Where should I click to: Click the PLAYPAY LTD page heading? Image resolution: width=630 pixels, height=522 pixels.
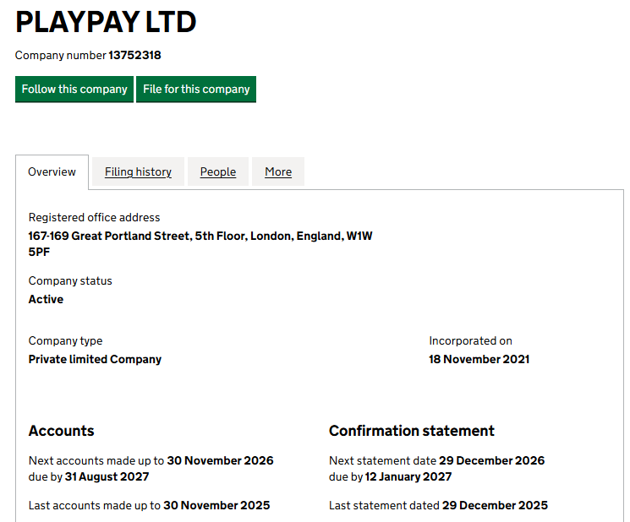106,23
